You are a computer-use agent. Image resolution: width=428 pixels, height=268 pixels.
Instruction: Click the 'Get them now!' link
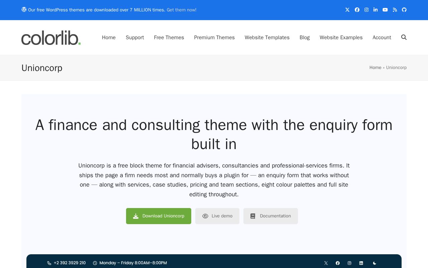tap(182, 10)
